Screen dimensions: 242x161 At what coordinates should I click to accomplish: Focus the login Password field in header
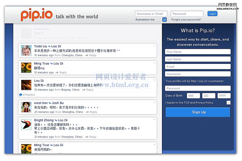pyautogui.click(x=187, y=14)
